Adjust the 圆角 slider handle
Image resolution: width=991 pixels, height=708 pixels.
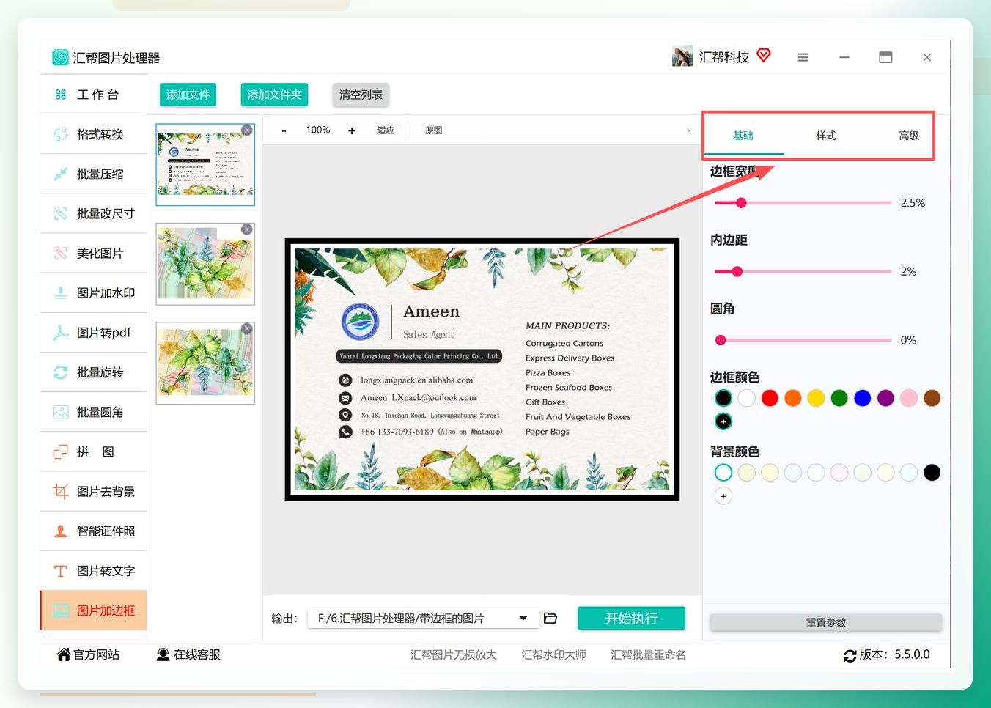click(721, 340)
